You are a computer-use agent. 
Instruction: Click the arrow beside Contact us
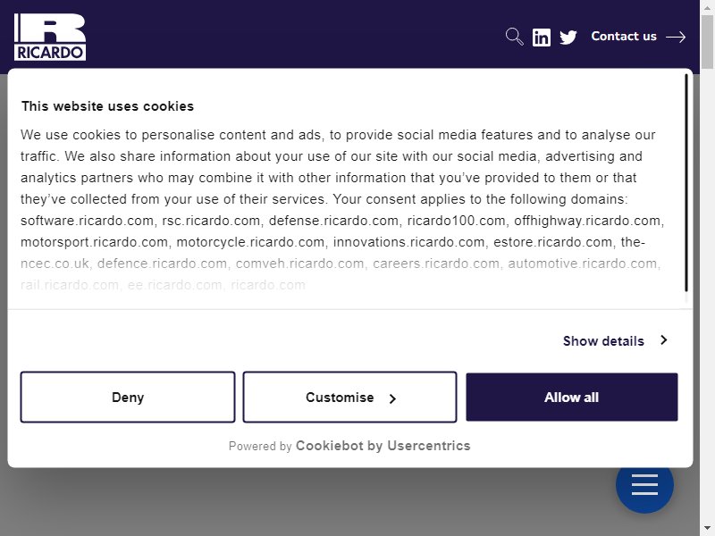pos(676,37)
